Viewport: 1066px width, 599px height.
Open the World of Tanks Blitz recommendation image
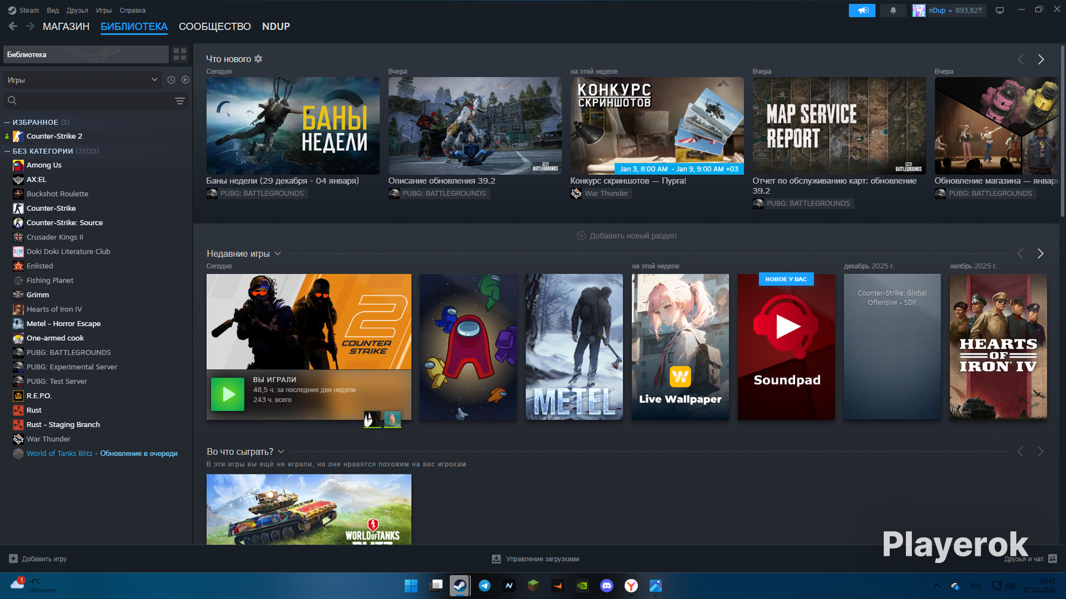[309, 509]
